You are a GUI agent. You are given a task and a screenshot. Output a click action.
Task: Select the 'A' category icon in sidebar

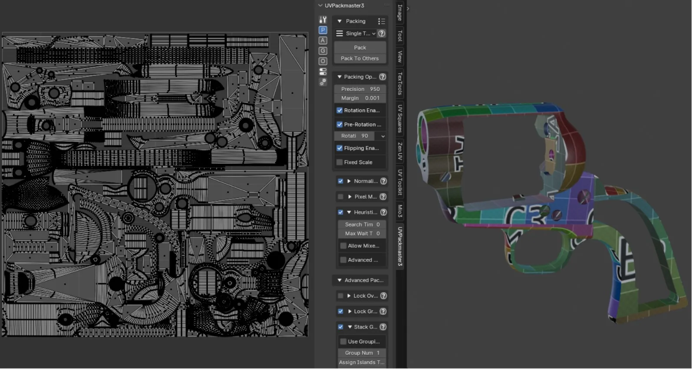tap(323, 40)
